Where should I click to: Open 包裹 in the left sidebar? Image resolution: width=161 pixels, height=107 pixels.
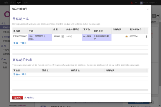click(x=5, y=68)
